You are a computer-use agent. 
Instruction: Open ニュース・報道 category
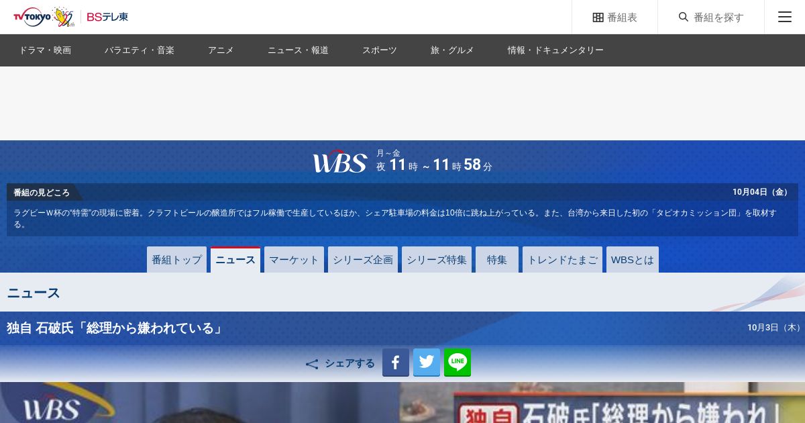tap(298, 50)
